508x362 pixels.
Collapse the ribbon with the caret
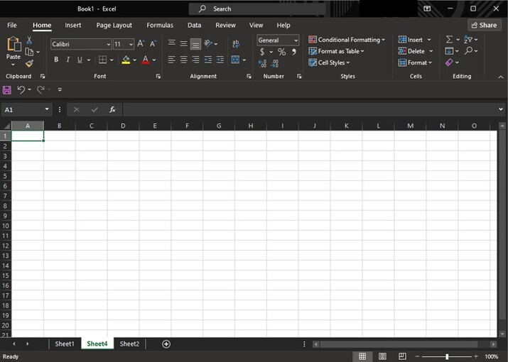(501, 77)
